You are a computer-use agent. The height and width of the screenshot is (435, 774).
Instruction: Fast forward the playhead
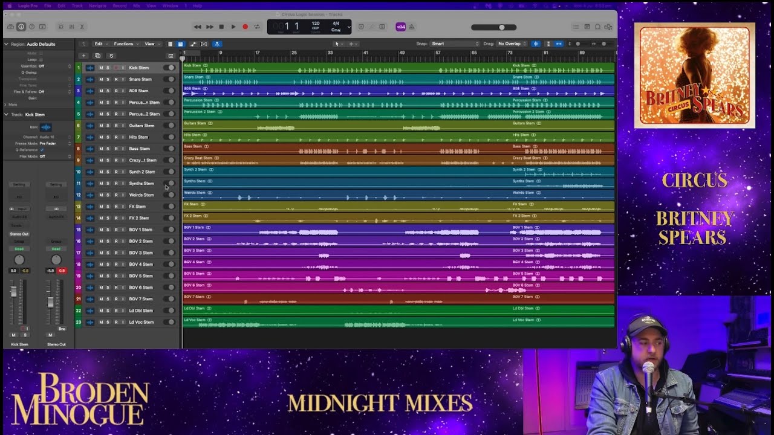coord(209,27)
